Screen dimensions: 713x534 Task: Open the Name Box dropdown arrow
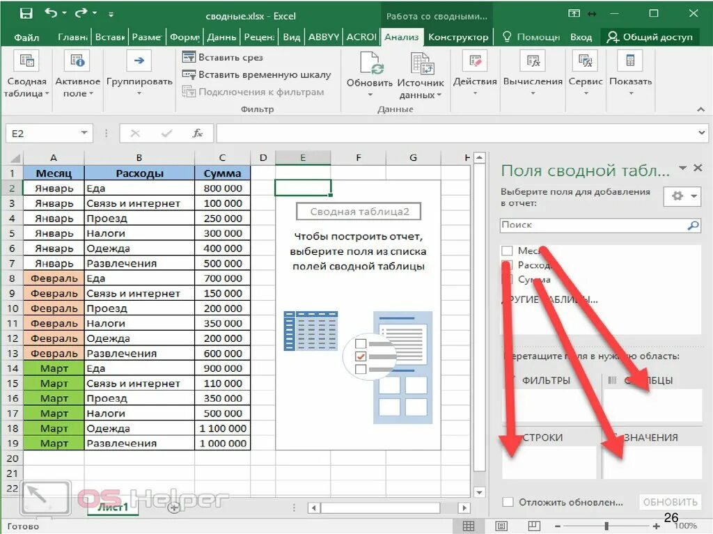pyautogui.click(x=84, y=133)
